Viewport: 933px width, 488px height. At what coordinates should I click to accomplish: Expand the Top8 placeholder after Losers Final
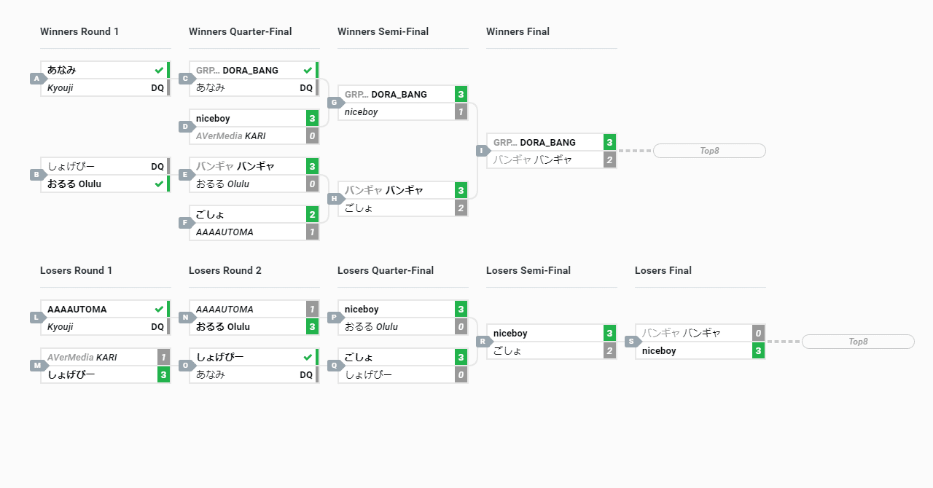[857, 341]
